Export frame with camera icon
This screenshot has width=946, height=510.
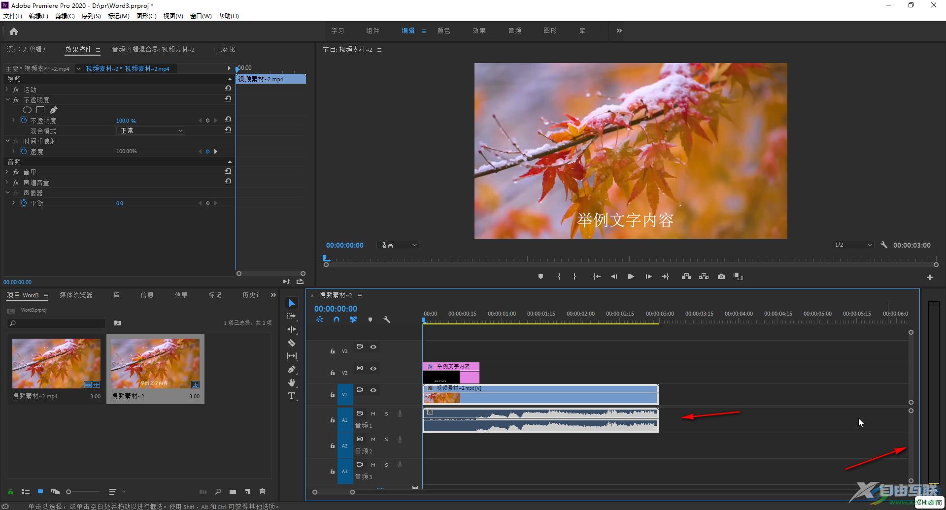coord(721,277)
